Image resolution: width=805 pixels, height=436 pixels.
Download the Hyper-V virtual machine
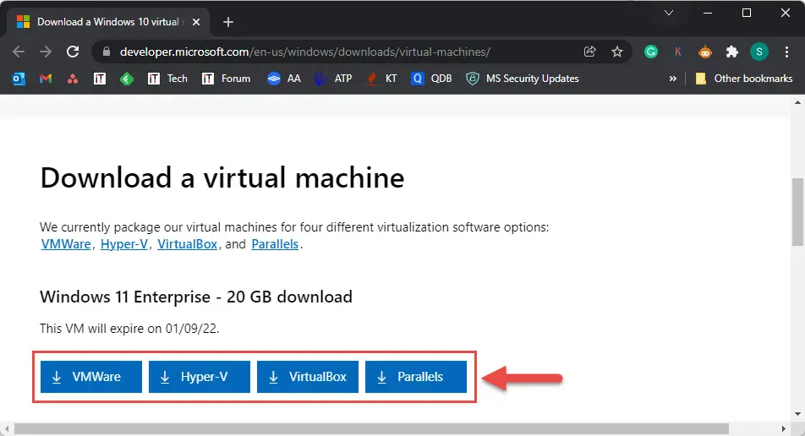[200, 377]
